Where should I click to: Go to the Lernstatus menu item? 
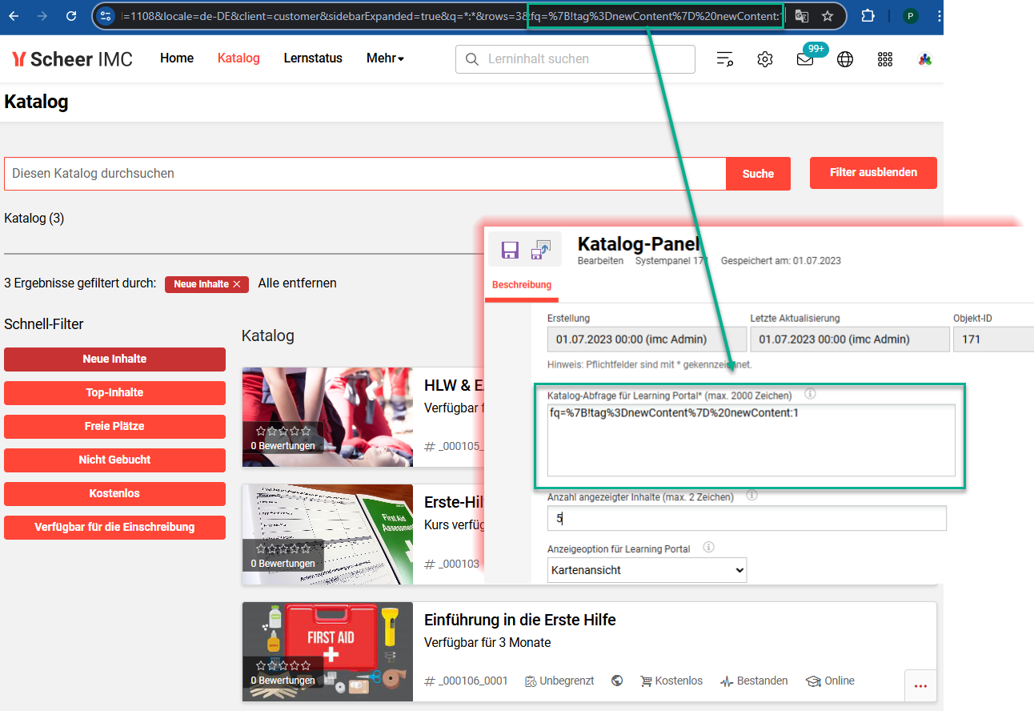313,58
